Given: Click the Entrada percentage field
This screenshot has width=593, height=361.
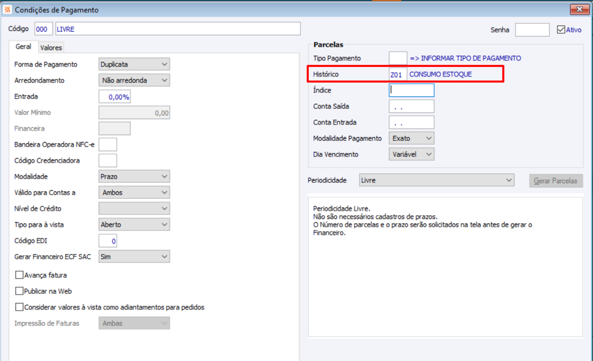Looking at the screenshot, I should pyautogui.click(x=115, y=96).
